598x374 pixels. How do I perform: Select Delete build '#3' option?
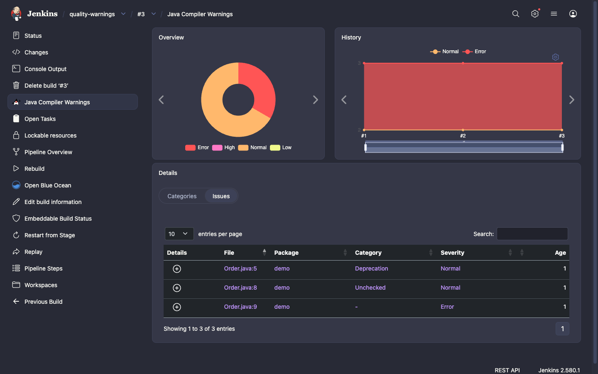pos(73,86)
